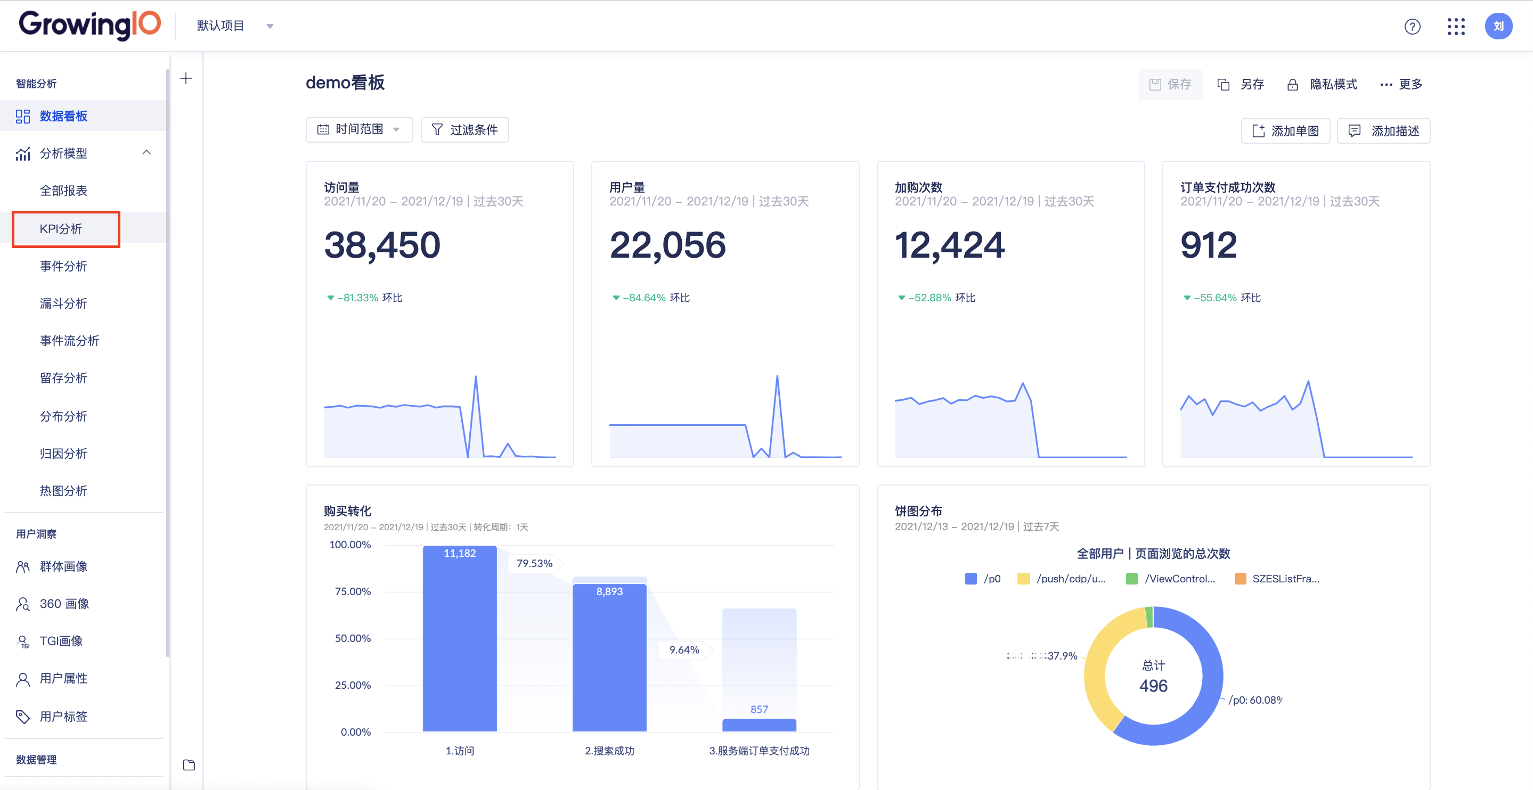The height and width of the screenshot is (790, 1533).
Task: Click the plus icon to add dashboard
Action: [x=186, y=79]
